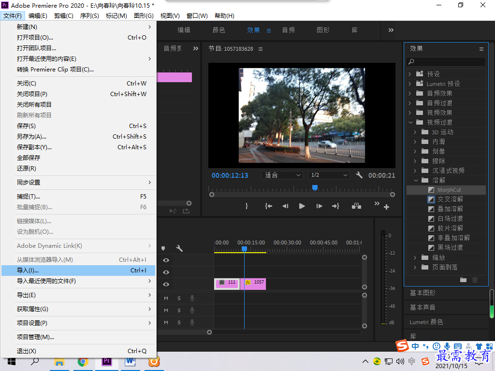Image resolution: width=495 pixels, height=371 pixels.
Task: Expand the 3D 运动 folder
Action: 415,132
